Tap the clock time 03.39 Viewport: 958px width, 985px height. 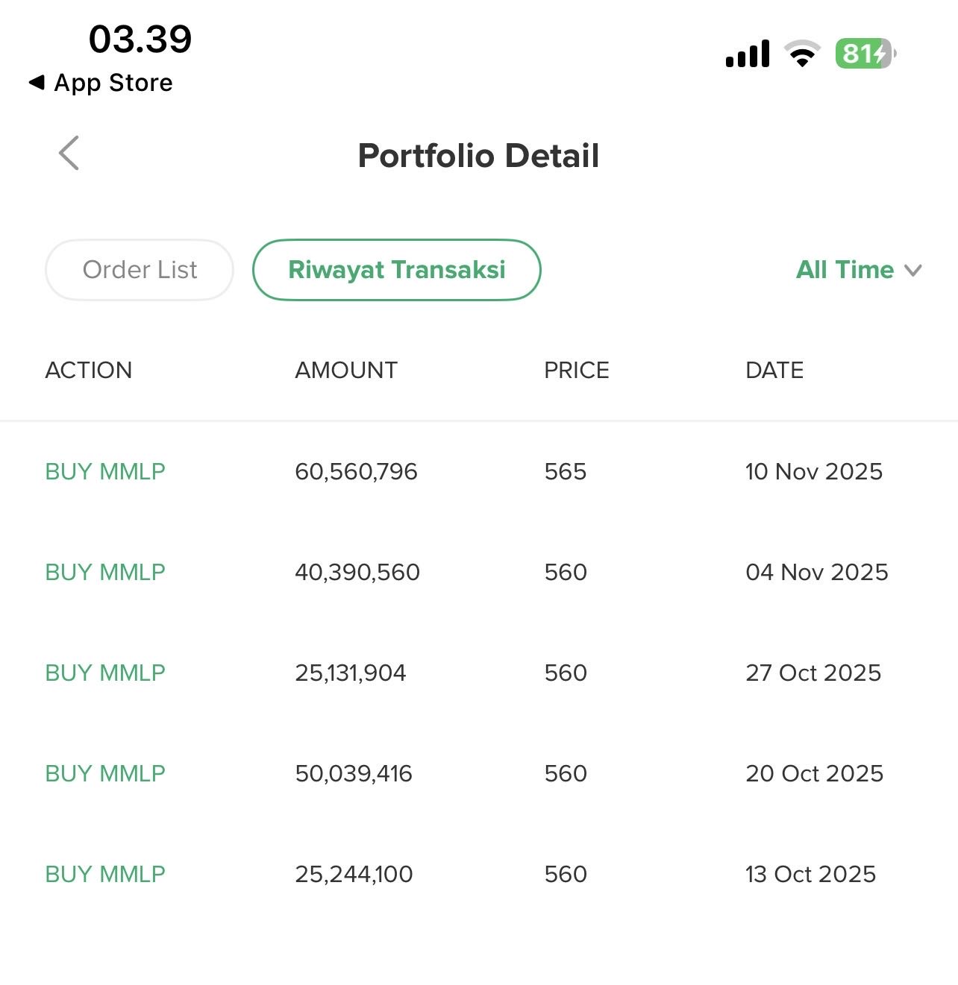(140, 39)
